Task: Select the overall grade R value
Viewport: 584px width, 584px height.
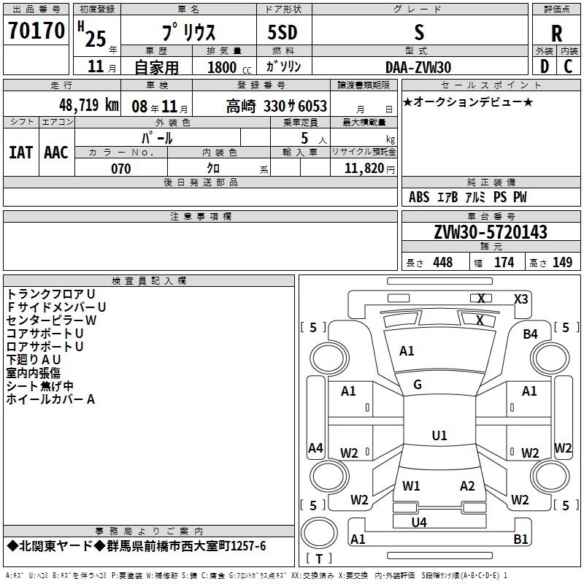Action: point(556,33)
